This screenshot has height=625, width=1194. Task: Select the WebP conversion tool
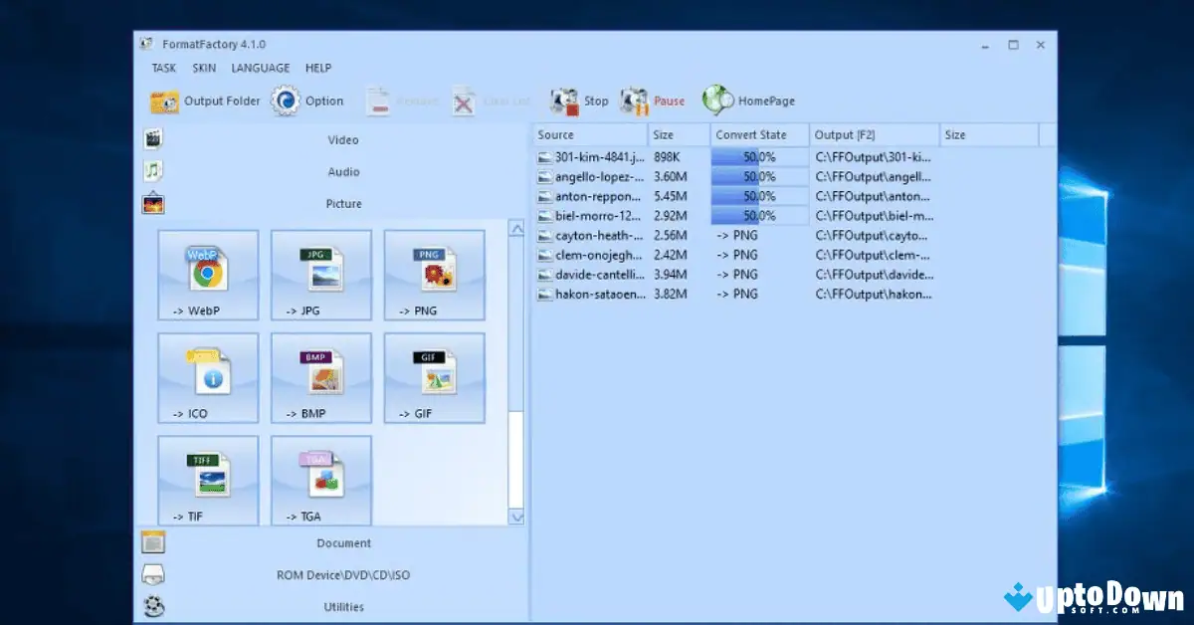pyautogui.click(x=207, y=276)
